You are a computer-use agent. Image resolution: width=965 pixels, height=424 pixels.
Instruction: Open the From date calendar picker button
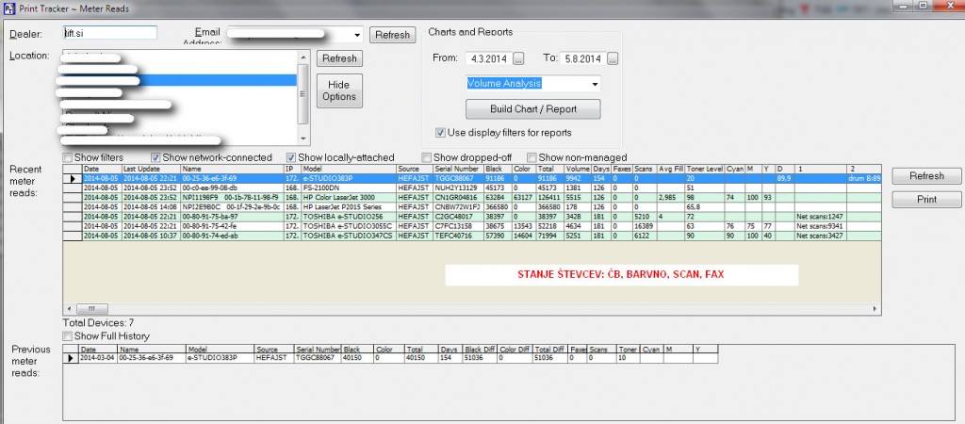[x=518, y=58]
